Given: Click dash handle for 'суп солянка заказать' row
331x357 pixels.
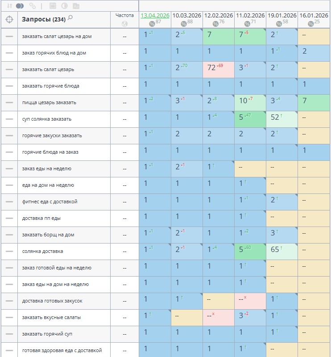Looking at the screenshot, I should pos(9,119).
